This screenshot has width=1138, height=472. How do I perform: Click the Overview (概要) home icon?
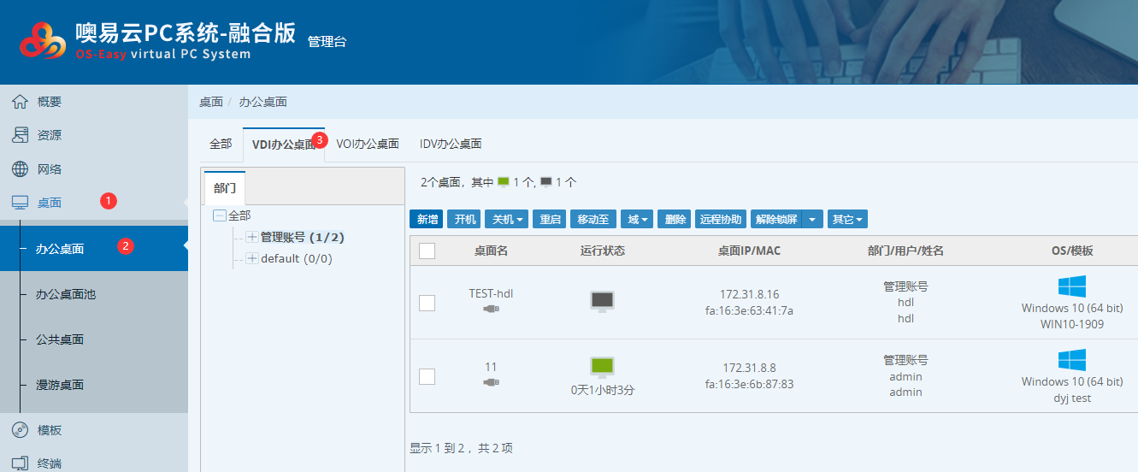click(20, 102)
